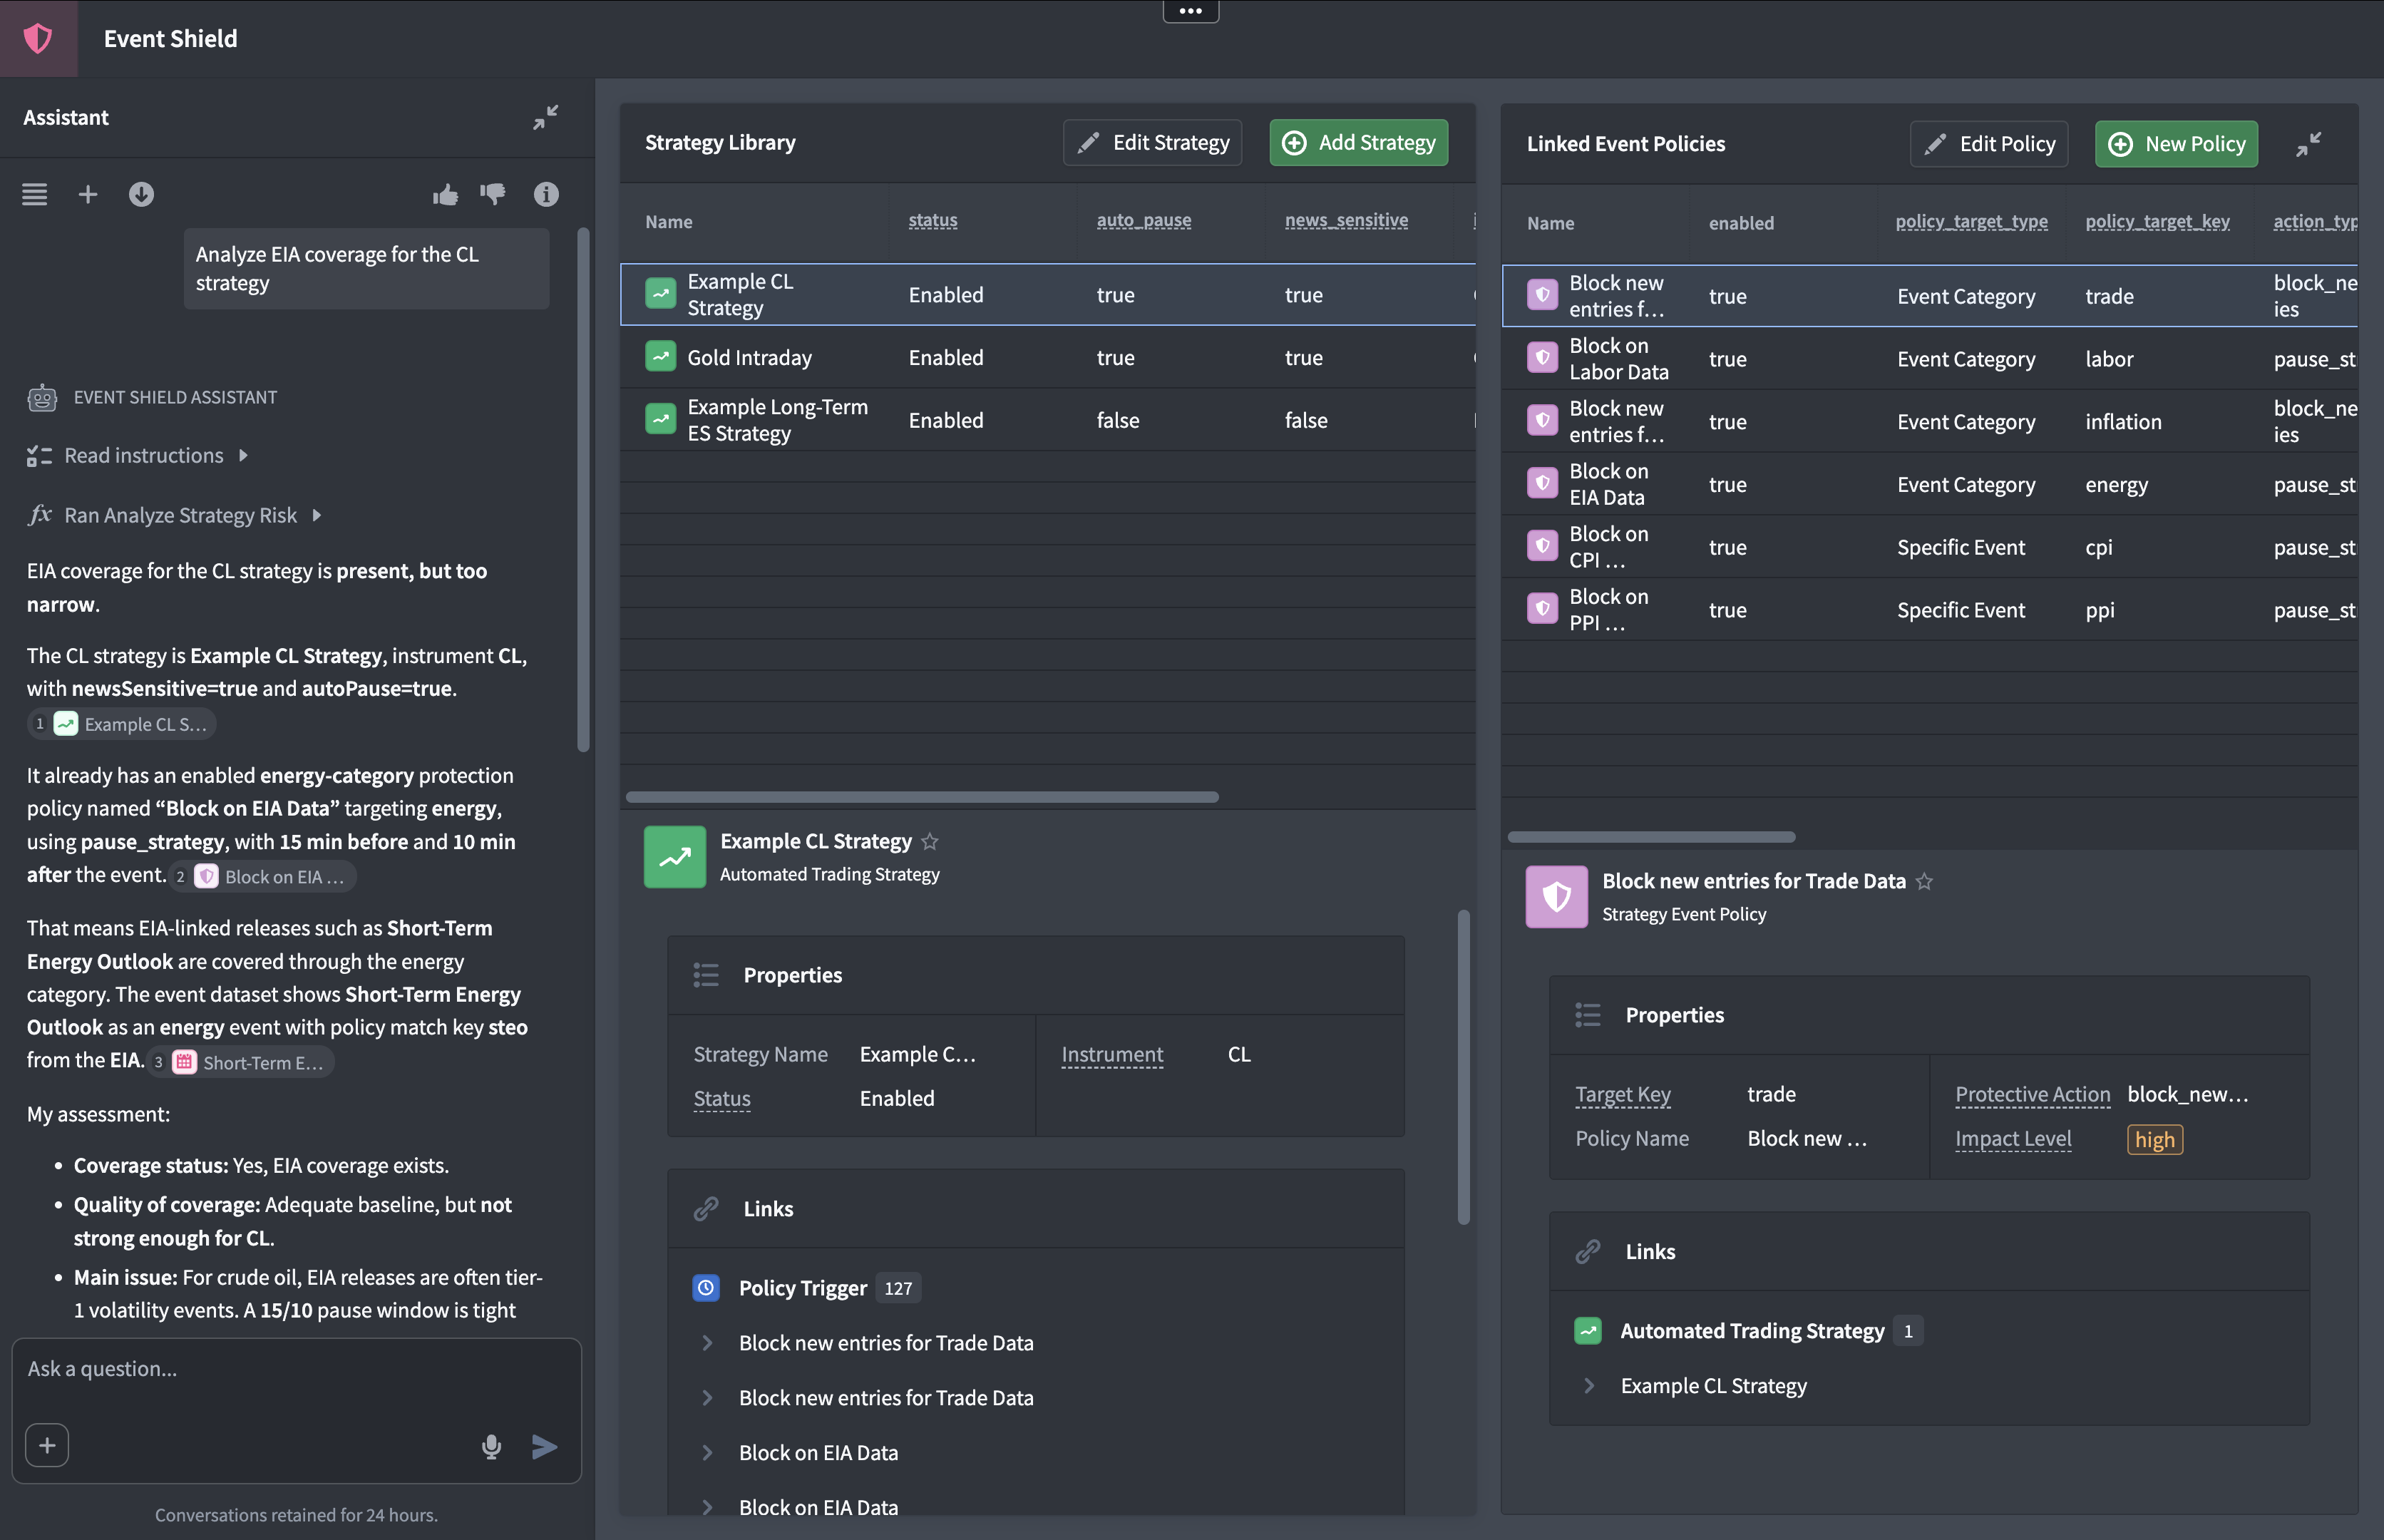Screen dimensions: 2384x1540
Task: Click strategy details vertical scrollbar
Action: coord(1463,1067)
